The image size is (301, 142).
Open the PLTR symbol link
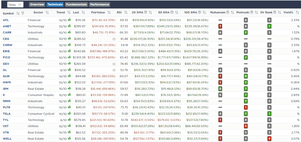[x=6, y=107]
